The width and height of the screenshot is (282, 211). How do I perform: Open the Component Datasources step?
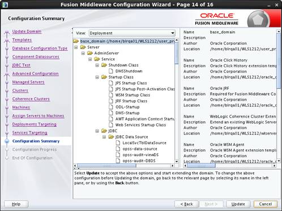[36, 57]
